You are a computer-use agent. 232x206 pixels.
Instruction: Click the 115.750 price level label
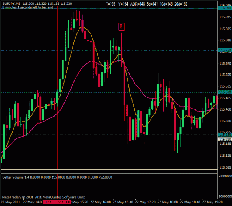tap(225, 50)
